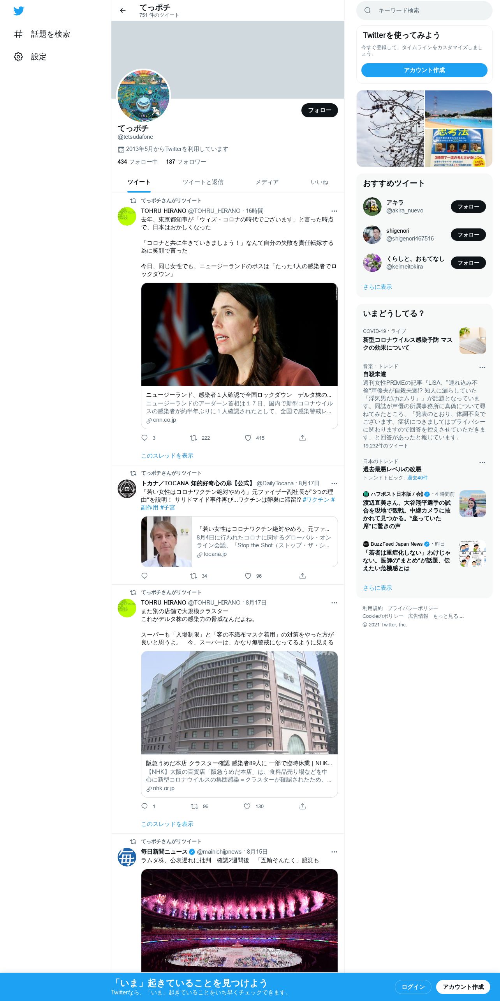Open TOHRU HIRANO avatar on 8月17日 tweet
This screenshot has width=500, height=1001.
click(x=127, y=608)
